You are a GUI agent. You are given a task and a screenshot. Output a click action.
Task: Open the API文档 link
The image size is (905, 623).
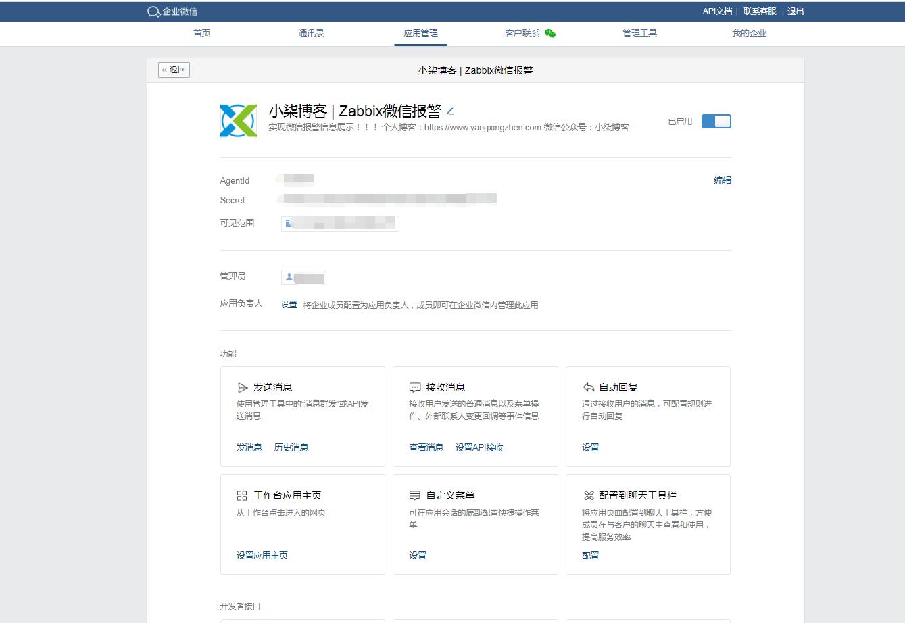[717, 11]
